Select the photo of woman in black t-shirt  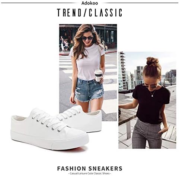[x=147, y=100]
